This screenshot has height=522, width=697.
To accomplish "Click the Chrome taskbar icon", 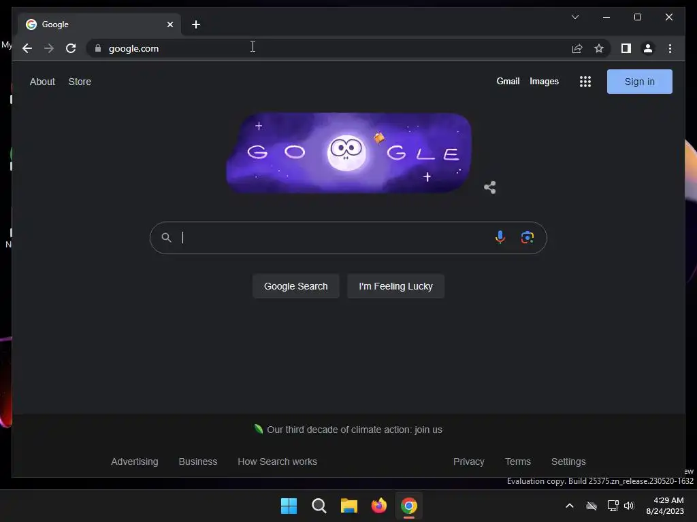I will coord(409,506).
